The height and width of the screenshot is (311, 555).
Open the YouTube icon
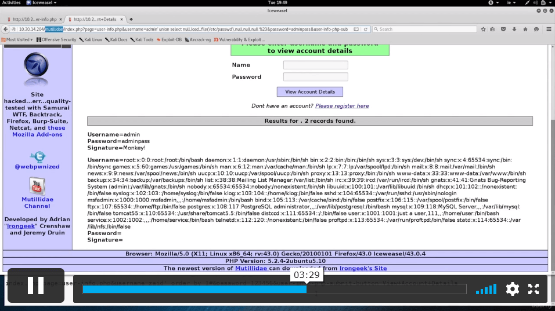pyautogui.click(x=37, y=186)
